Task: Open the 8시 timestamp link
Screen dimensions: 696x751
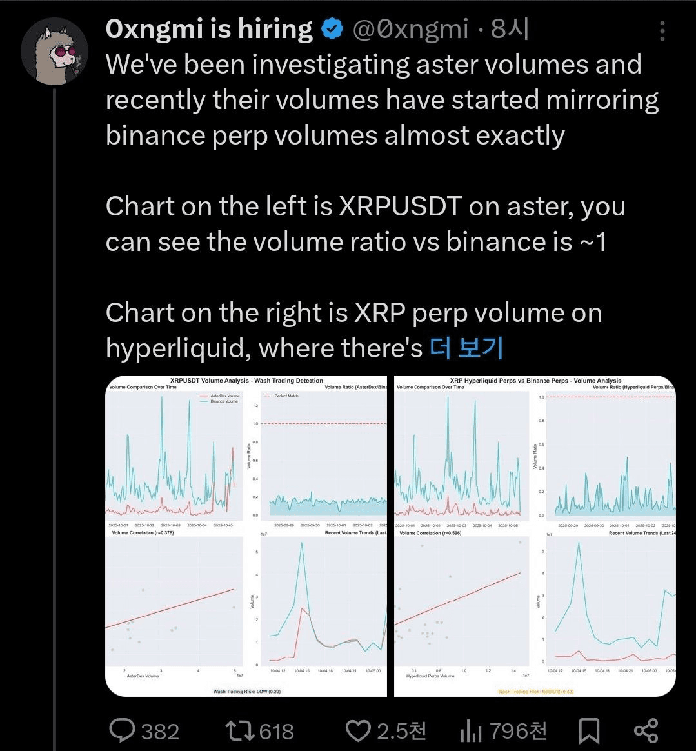Action: (509, 30)
